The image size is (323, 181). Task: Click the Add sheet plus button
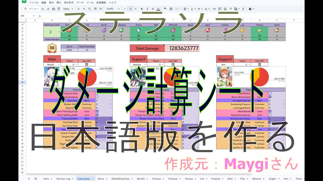point(29,179)
